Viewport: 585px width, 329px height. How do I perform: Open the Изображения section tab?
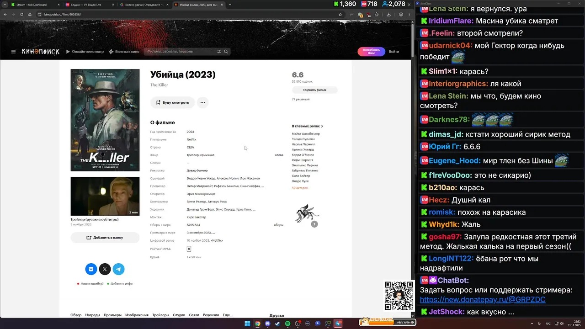[x=137, y=315]
